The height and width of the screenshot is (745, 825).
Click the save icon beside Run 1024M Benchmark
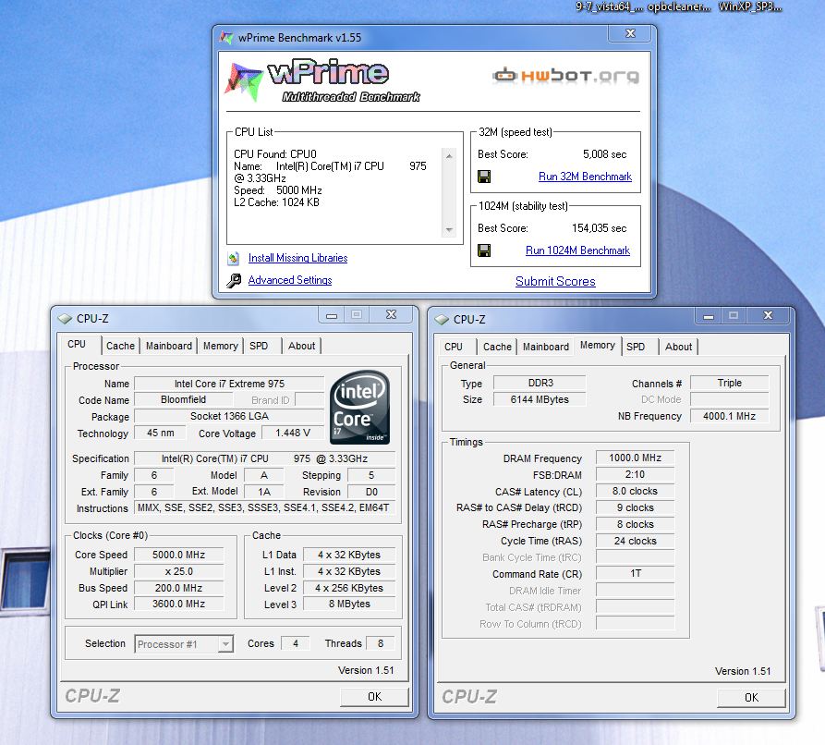[x=483, y=250]
